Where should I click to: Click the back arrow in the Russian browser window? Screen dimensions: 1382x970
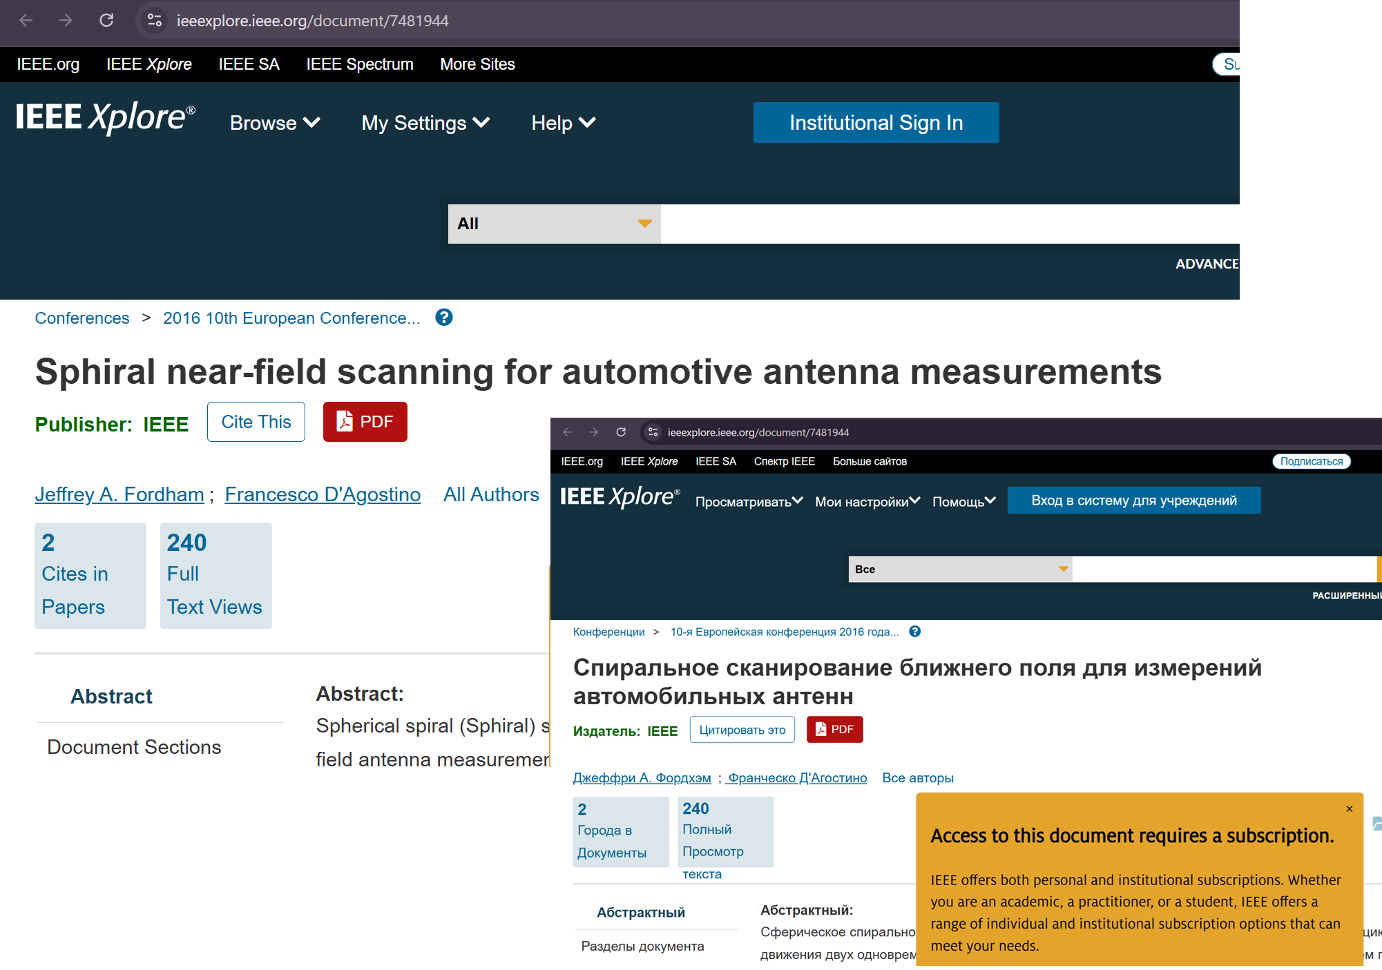tap(568, 432)
